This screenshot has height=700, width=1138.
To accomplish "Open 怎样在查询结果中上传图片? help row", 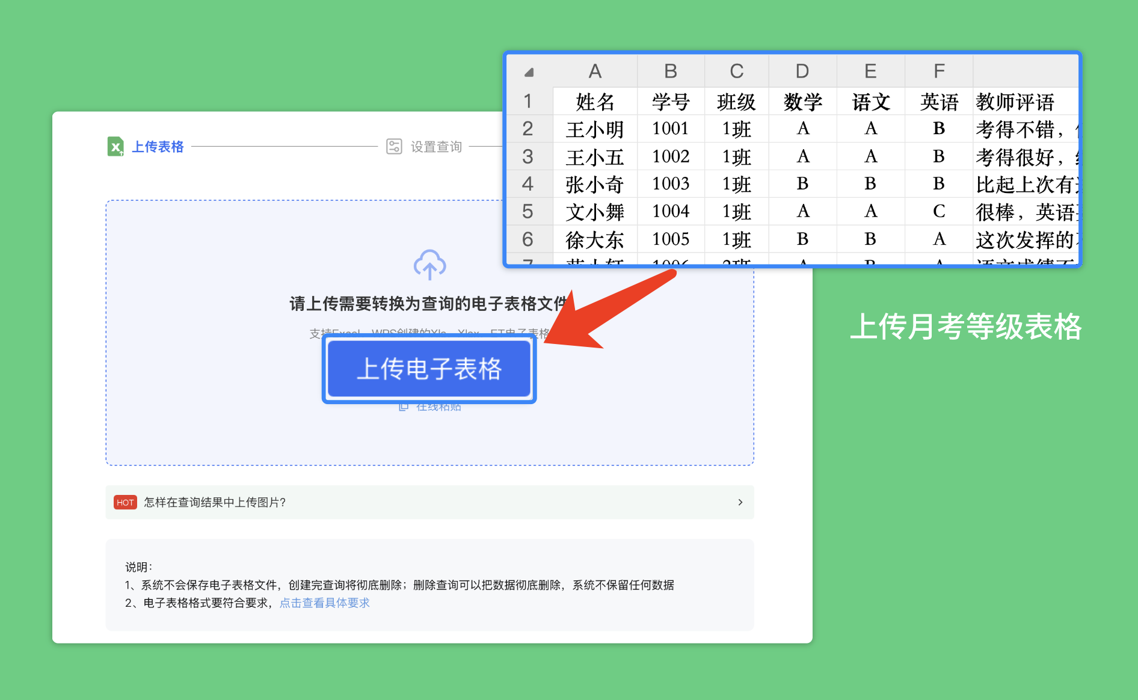I will tap(429, 502).
